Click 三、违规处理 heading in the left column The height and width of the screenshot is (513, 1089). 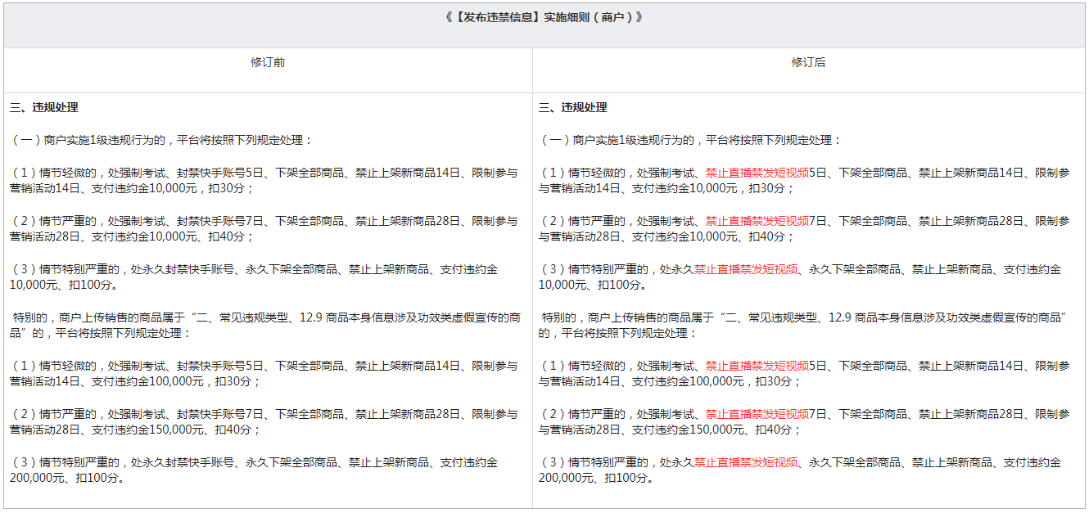click(x=44, y=108)
